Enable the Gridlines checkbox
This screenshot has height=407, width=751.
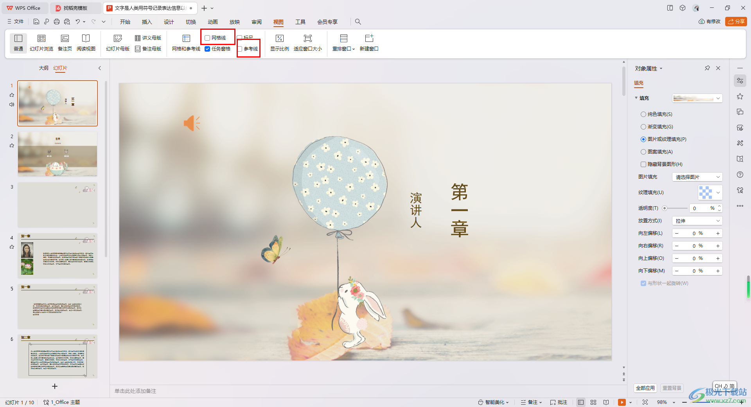[x=207, y=38]
